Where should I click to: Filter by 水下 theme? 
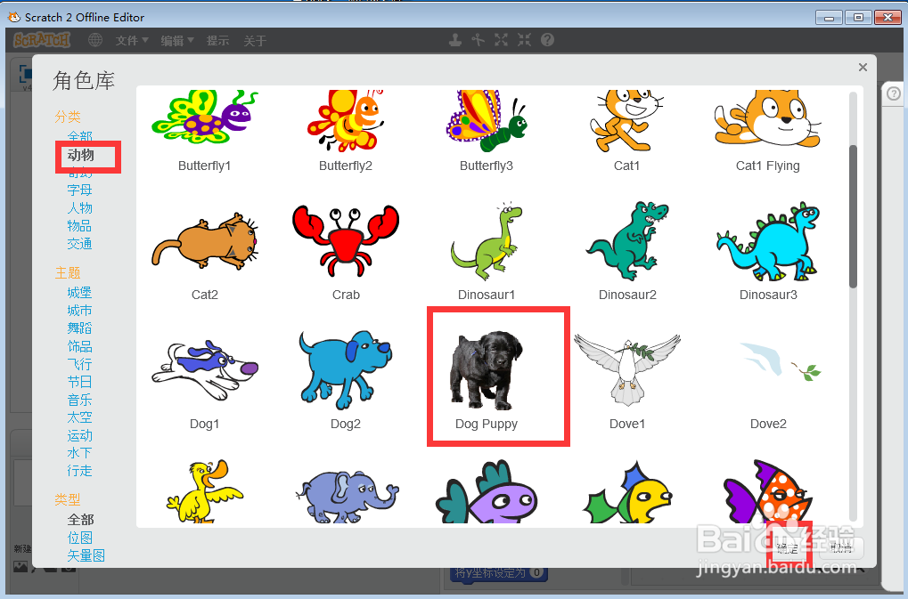pyautogui.click(x=80, y=453)
